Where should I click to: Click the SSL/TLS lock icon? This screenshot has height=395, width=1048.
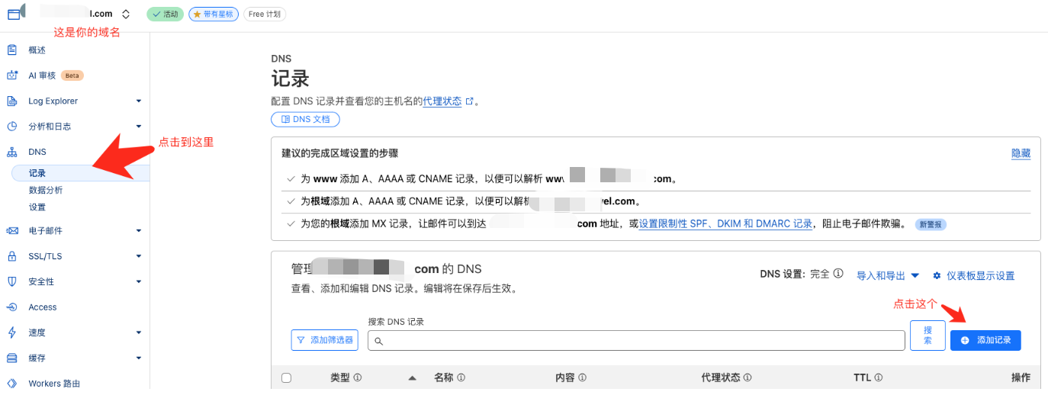point(11,256)
